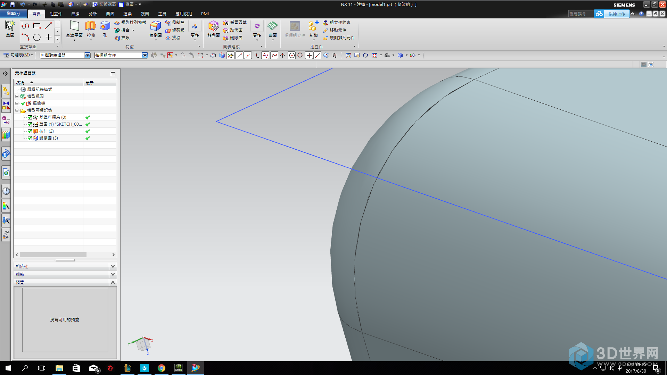Uncheck the 基準座標系 (0) checkbox

coord(30,117)
